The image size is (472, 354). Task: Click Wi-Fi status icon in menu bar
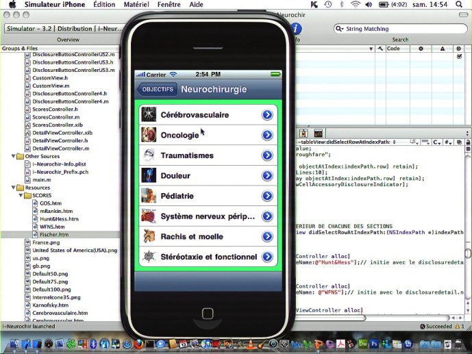point(356,5)
